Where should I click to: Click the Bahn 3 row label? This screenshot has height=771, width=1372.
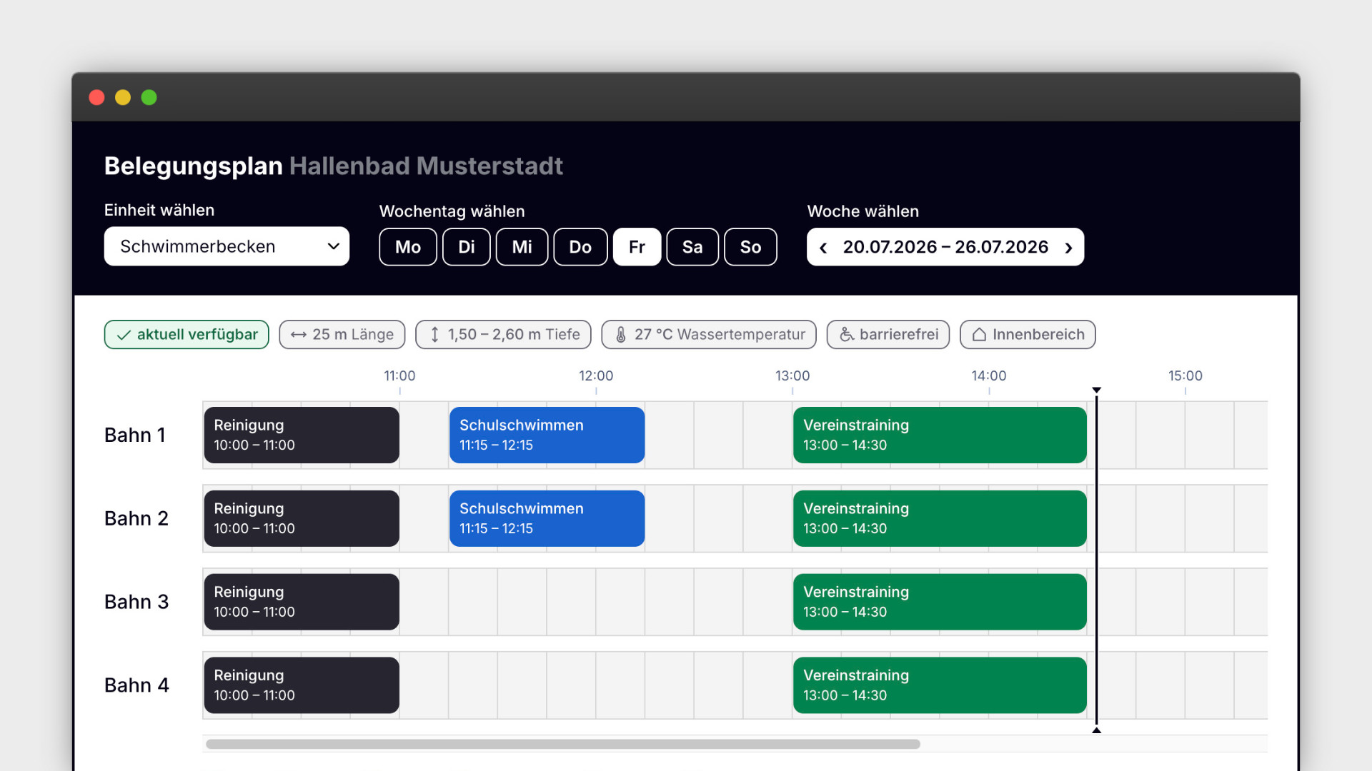pyautogui.click(x=136, y=603)
